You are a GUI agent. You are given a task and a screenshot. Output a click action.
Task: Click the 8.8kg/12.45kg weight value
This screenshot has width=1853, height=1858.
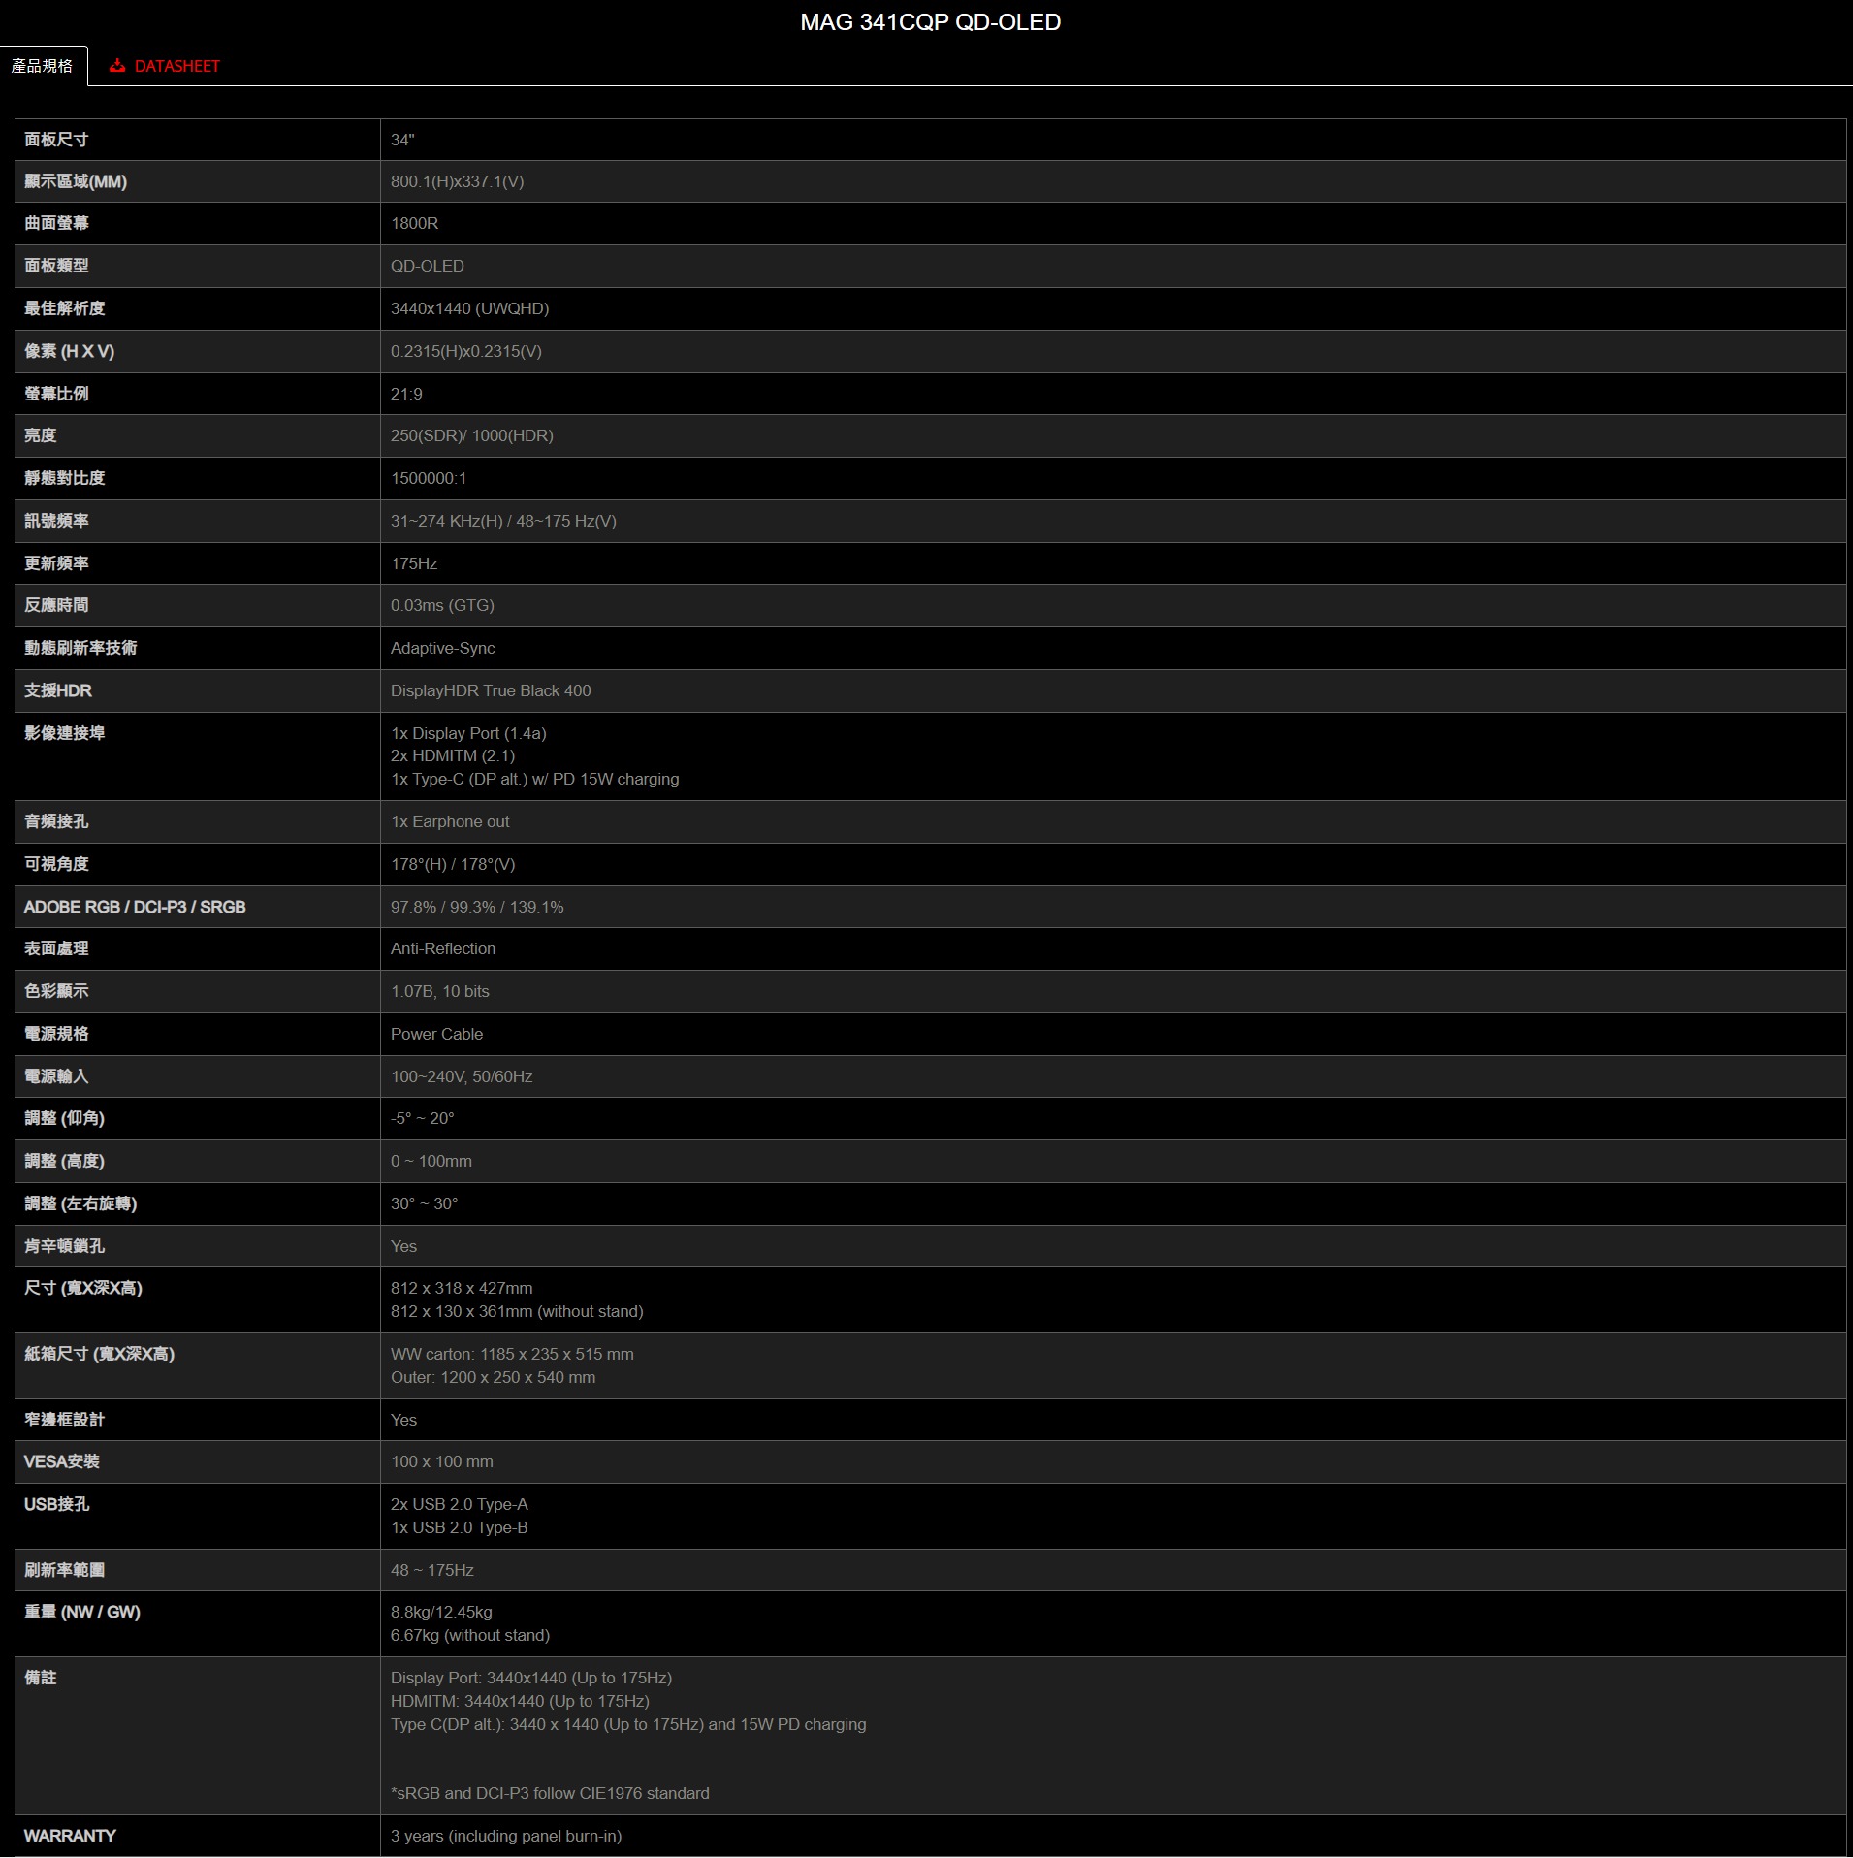tap(441, 1612)
